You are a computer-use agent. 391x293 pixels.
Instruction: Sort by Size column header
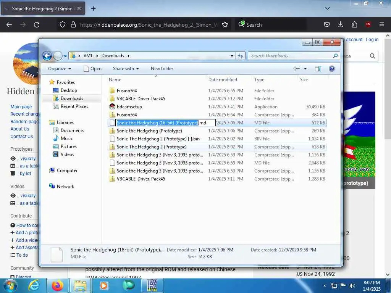[x=304, y=80]
